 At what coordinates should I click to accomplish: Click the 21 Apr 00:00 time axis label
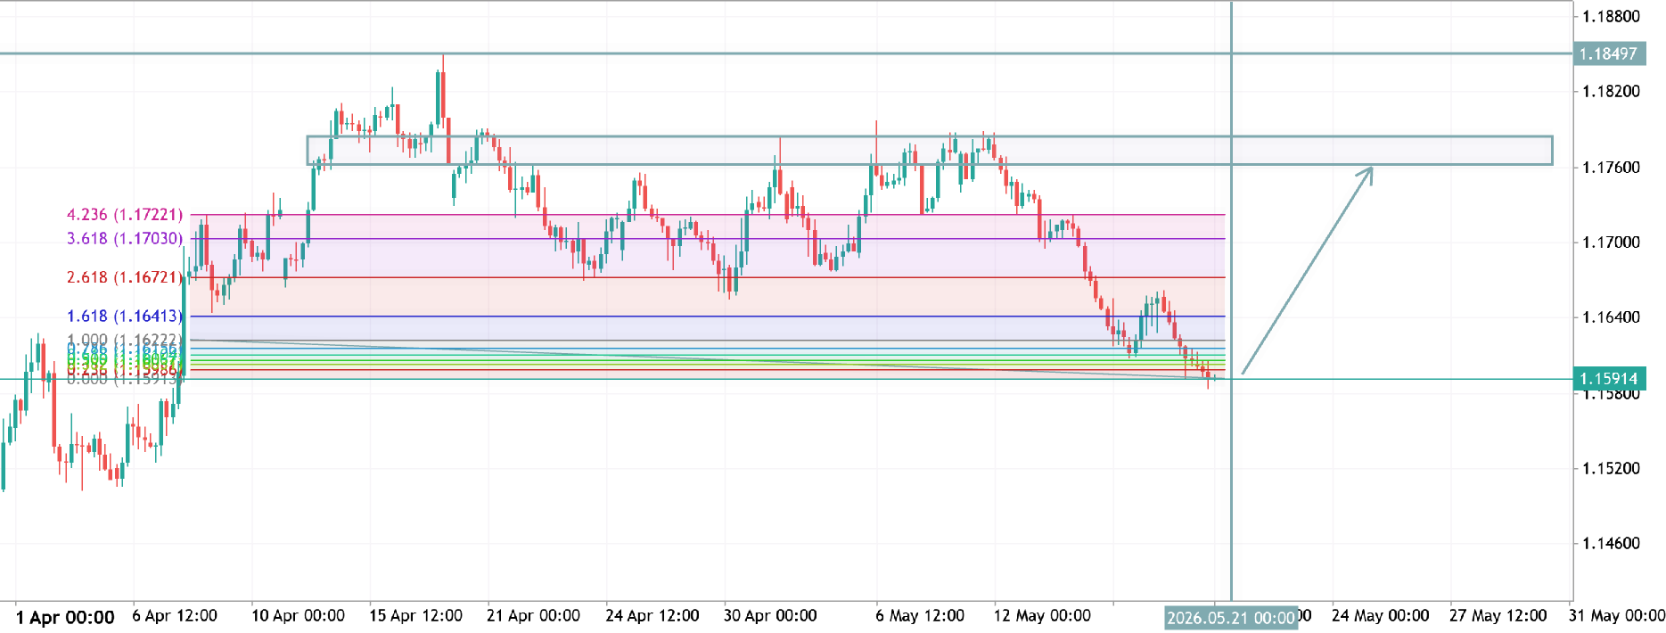click(533, 616)
